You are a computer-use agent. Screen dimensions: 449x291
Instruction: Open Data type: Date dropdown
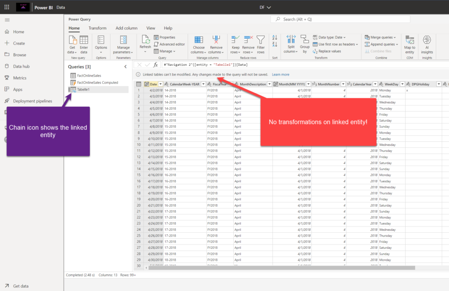point(329,37)
